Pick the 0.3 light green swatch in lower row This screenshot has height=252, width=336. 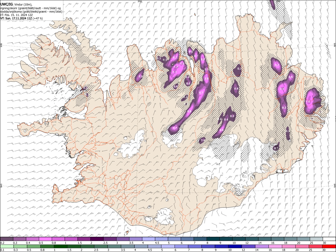click(x=20, y=246)
